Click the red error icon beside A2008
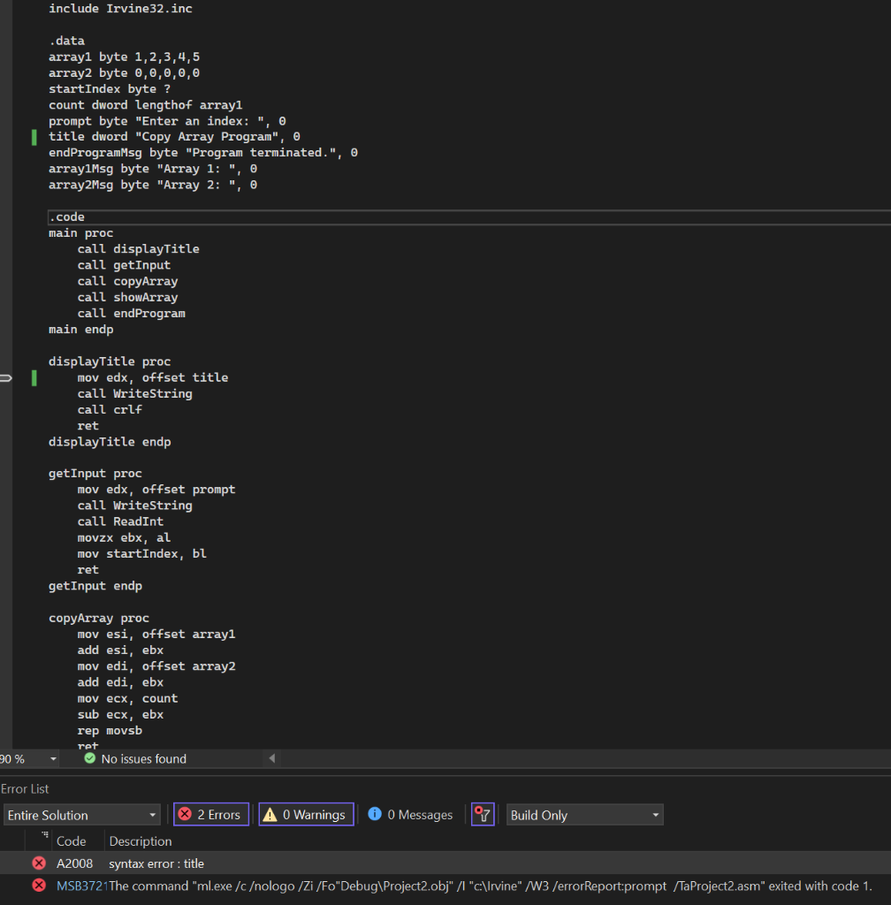Screen dimensions: 891x905 coord(38,863)
